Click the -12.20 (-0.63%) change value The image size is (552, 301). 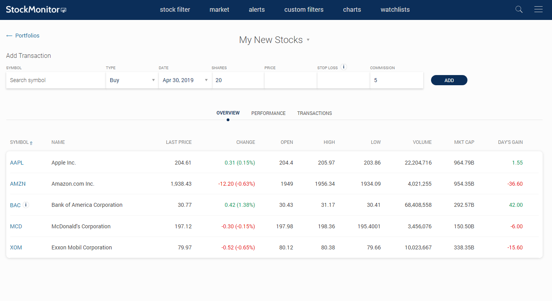click(236, 184)
